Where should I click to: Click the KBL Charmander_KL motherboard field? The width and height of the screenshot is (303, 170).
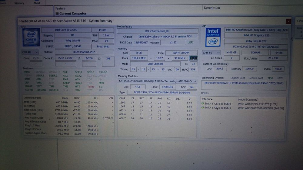pyautogui.click(x=157, y=31)
